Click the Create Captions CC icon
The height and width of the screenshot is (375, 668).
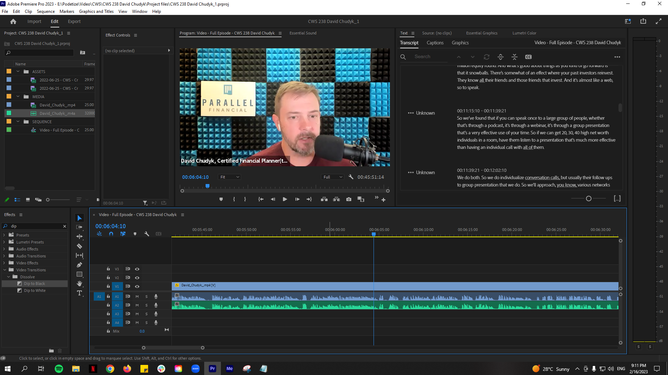[x=528, y=57]
